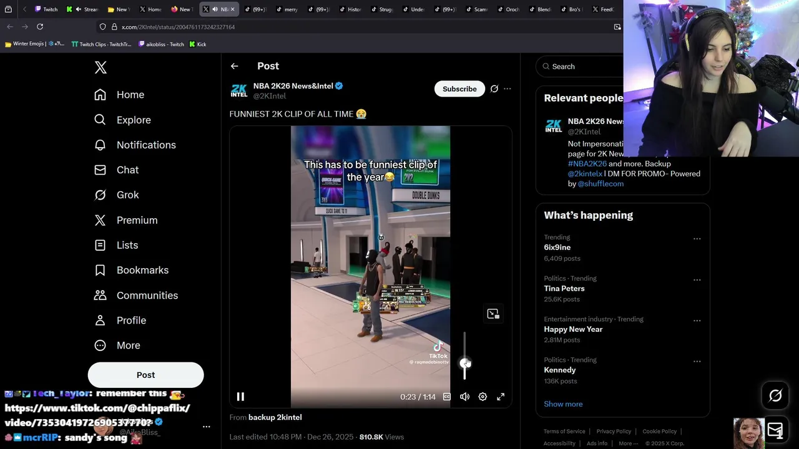The width and height of the screenshot is (799, 449).
Task: Open Ads info footer link
Action: (597, 443)
